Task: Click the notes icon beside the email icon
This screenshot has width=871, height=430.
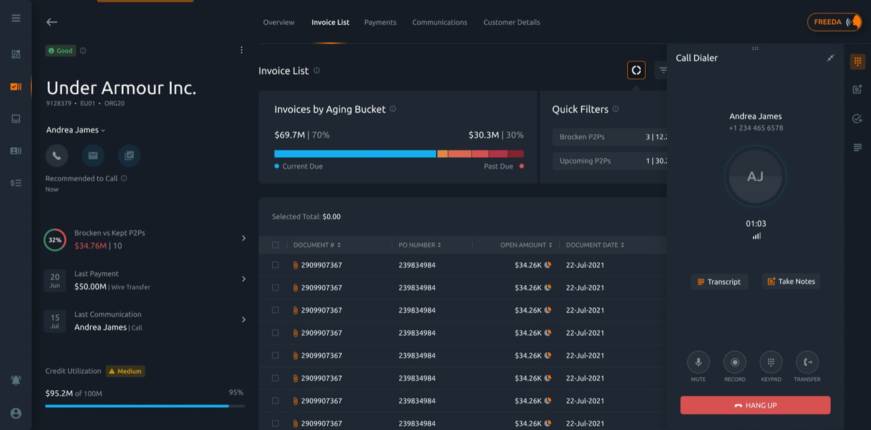Action: [129, 155]
